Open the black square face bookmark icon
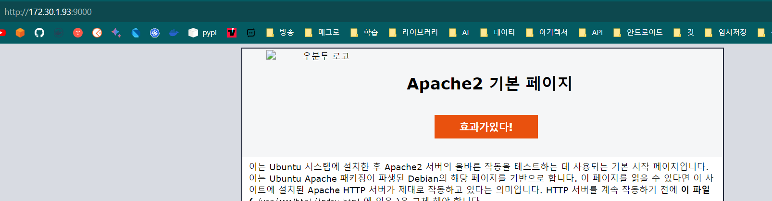Screen dimensions: 772x201 [x=251, y=33]
